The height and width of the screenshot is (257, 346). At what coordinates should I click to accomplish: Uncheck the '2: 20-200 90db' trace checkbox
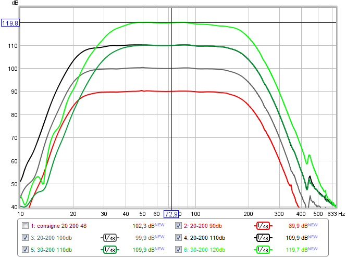click(179, 226)
